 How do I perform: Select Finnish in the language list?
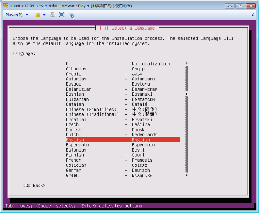click(x=123, y=155)
